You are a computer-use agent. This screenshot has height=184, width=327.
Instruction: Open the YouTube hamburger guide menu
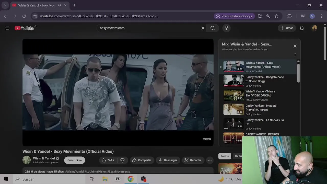click(7, 28)
